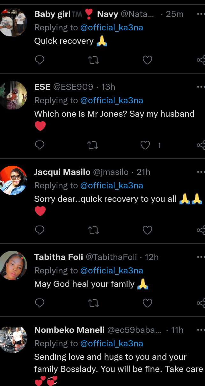Share Baby girl's 'Quick recovery' tweet
This screenshot has height=386, width=205.
(201, 60)
